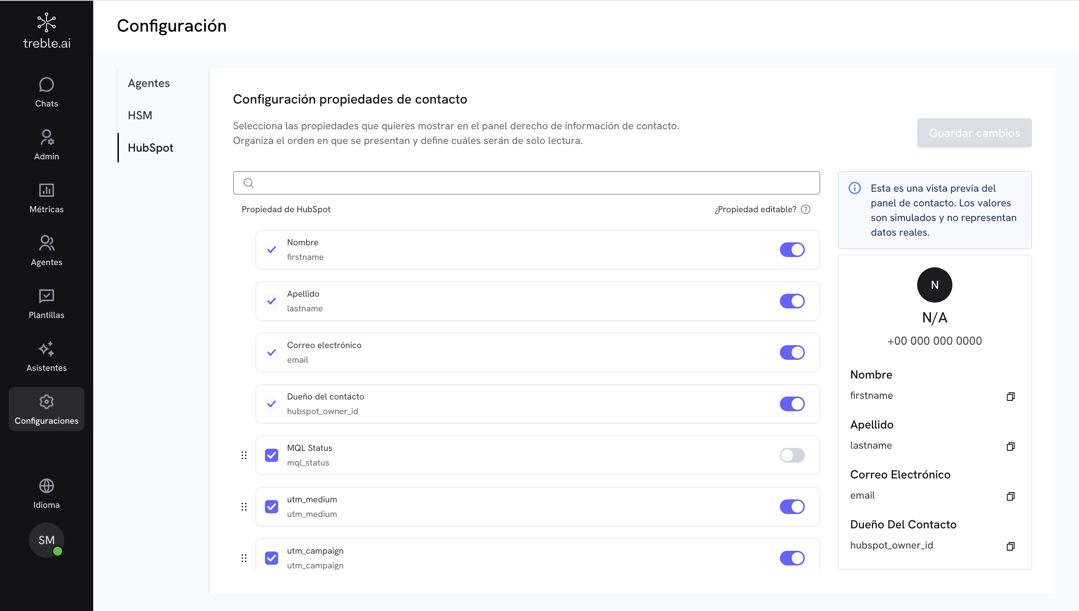Switch to the Agentes settings tab
1079x611 pixels.
point(148,83)
